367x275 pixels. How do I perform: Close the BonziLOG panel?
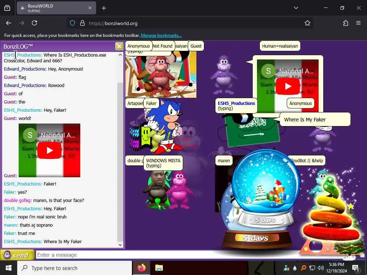point(119,46)
